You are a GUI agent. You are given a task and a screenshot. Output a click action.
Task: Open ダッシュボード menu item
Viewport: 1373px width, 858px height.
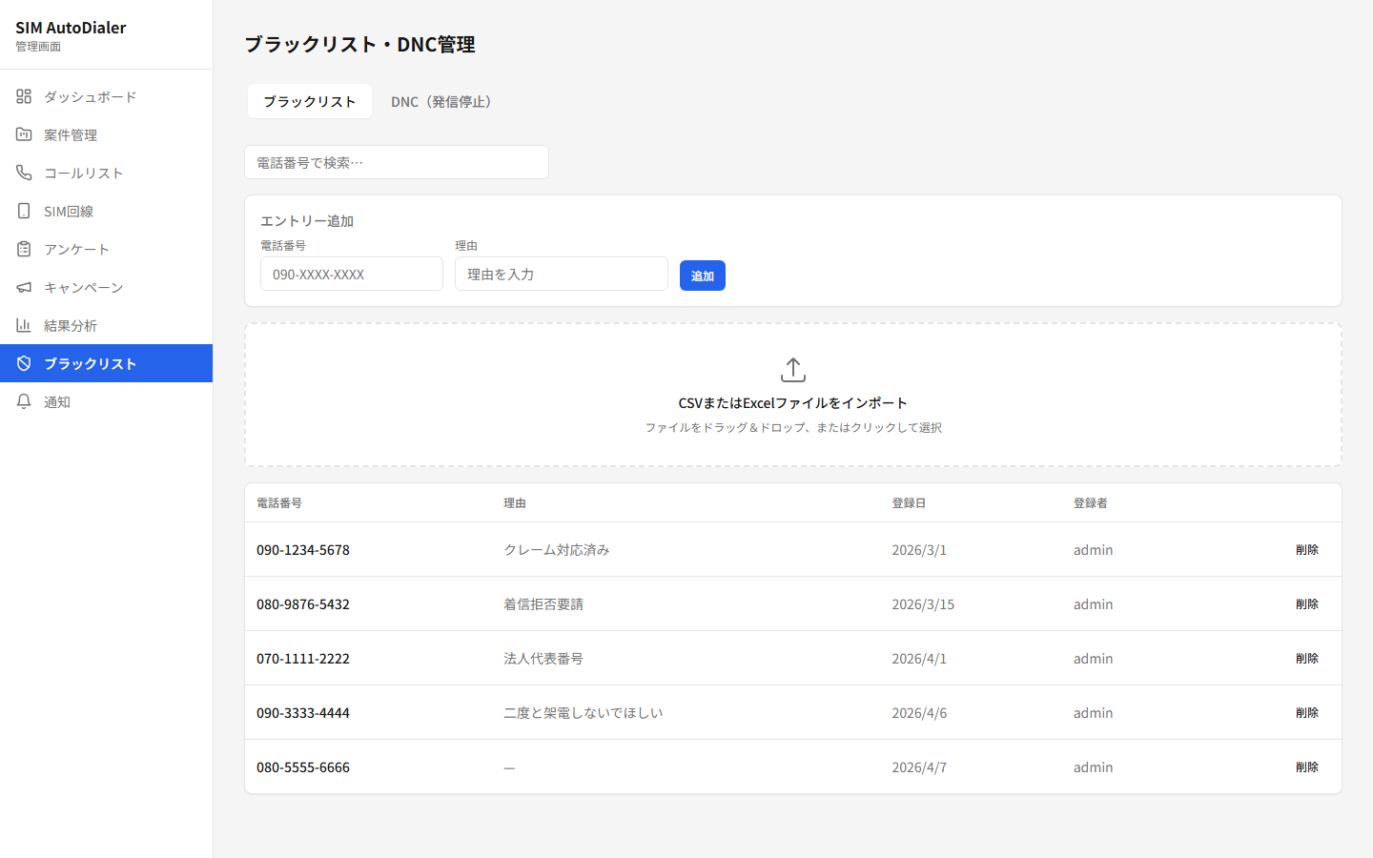106,96
